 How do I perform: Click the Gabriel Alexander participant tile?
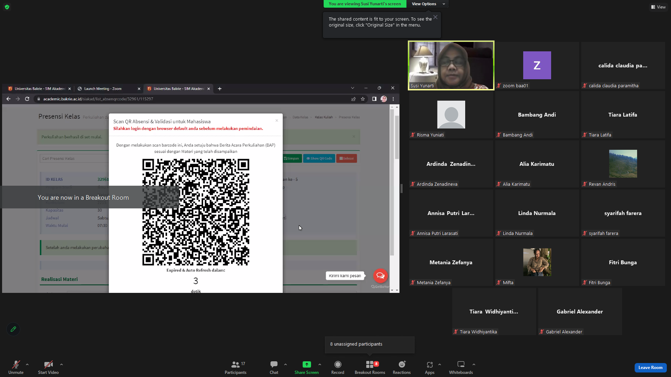click(580, 311)
